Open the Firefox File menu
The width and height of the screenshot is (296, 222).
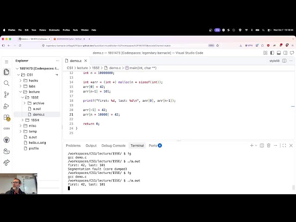[20, 30]
